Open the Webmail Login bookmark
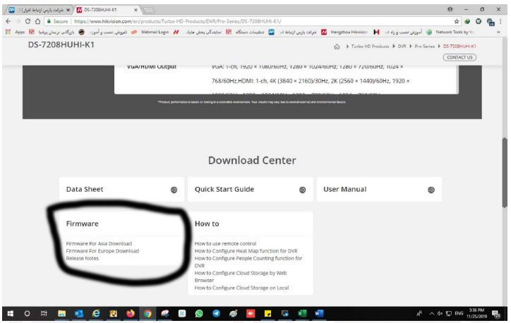Image resolution: width=511 pixels, height=323 pixels. (x=150, y=32)
